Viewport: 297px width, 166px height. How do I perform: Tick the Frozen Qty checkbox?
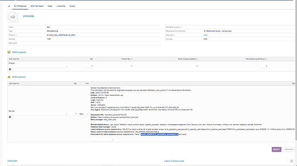[x=131, y=66]
